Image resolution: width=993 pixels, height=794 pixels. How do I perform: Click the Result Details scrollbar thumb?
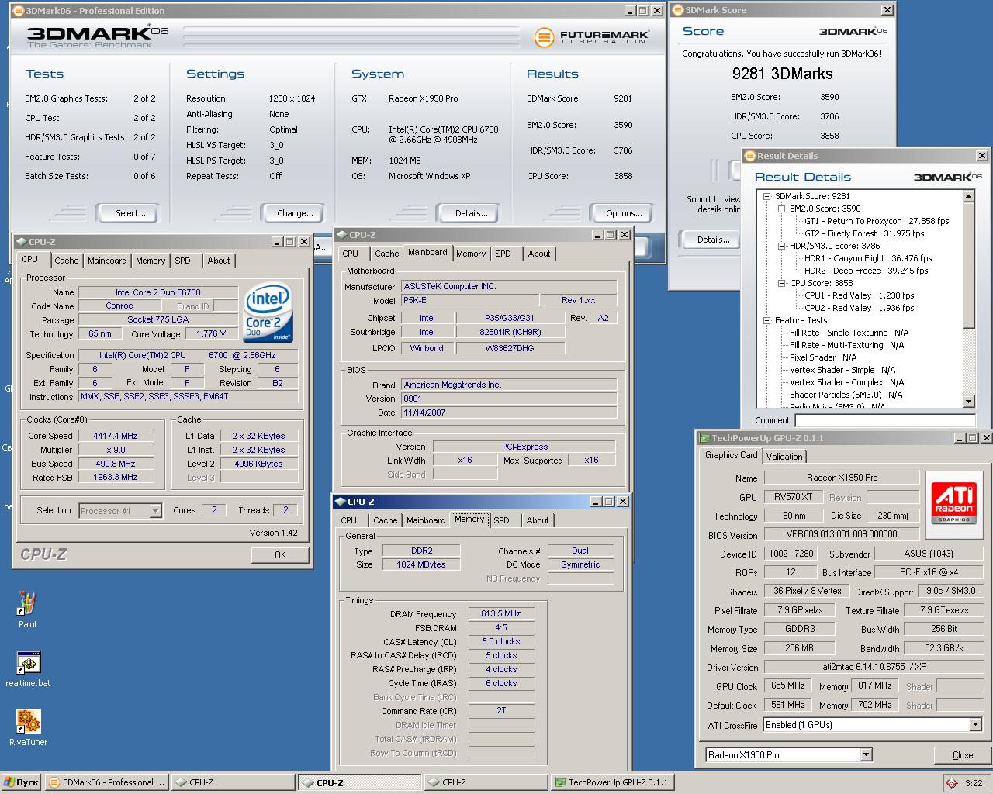(x=969, y=265)
